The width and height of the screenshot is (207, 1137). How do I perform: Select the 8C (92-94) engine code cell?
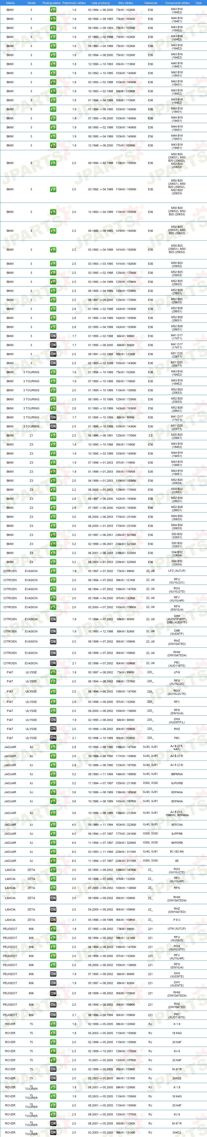[177, 851]
